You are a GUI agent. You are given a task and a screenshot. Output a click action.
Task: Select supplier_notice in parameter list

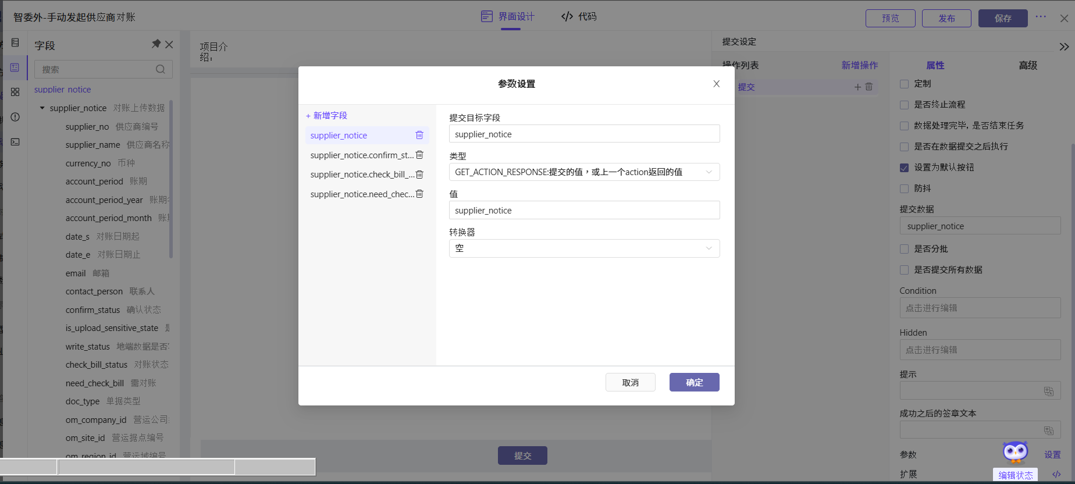coord(367,135)
